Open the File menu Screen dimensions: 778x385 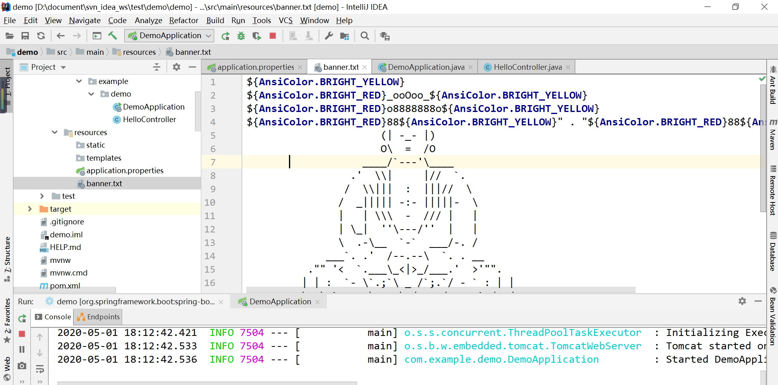(10, 20)
